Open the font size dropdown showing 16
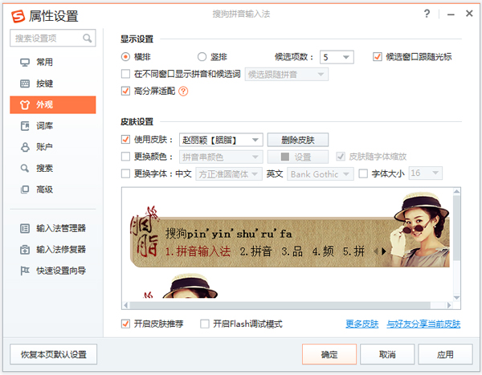The image size is (482, 375). pos(426,173)
